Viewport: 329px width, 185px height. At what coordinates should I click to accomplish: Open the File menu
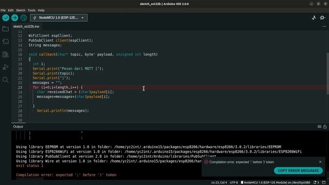click(3, 10)
